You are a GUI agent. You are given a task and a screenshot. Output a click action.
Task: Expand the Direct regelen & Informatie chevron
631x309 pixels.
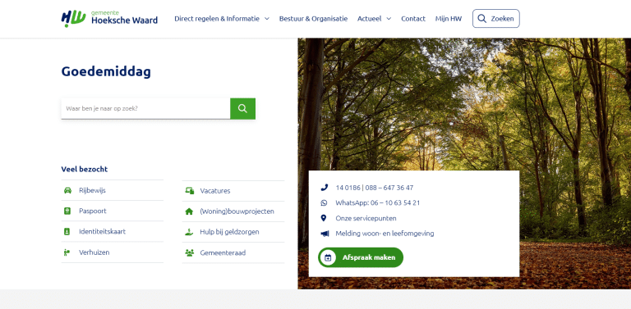pyautogui.click(x=267, y=19)
